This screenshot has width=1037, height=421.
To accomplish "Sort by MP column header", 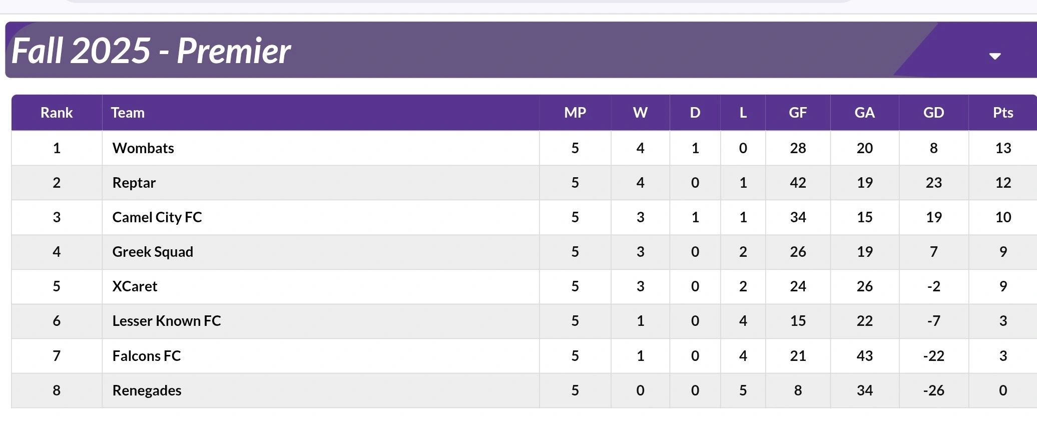I will tap(575, 113).
